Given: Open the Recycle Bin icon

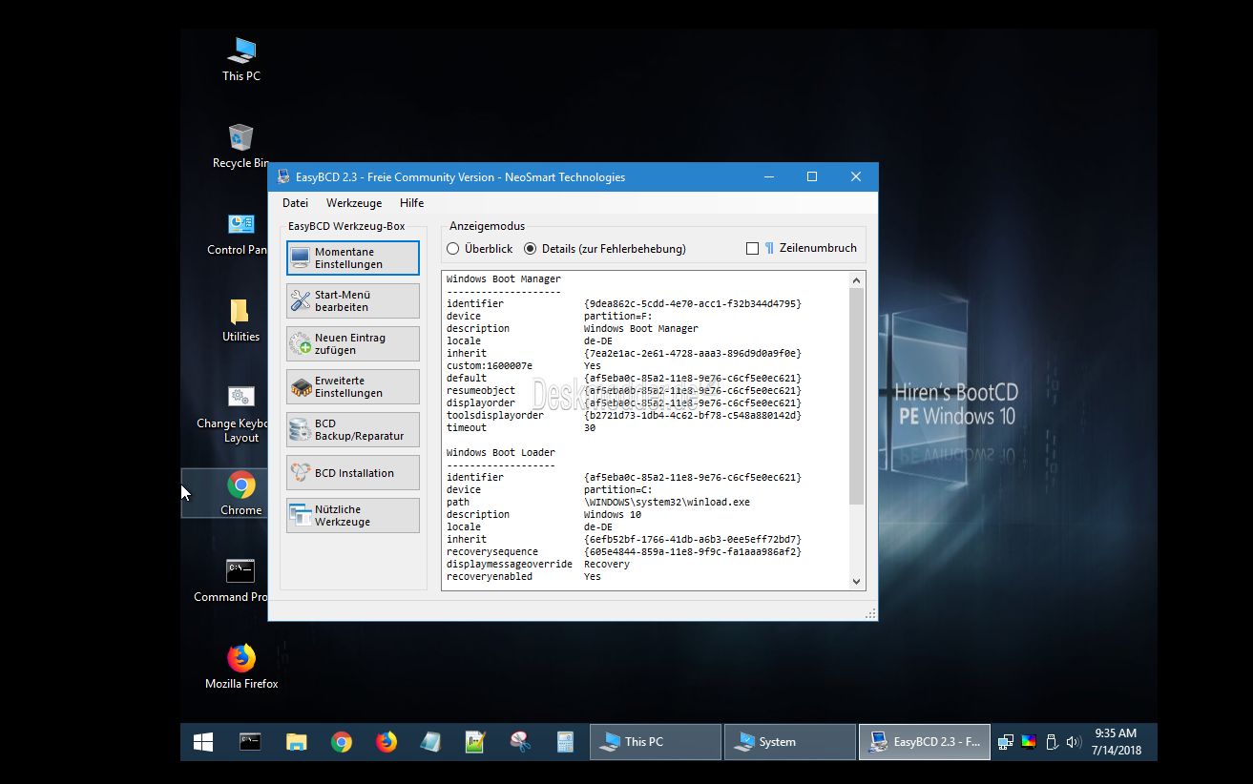Looking at the screenshot, I should pyautogui.click(x=240, y=139).
